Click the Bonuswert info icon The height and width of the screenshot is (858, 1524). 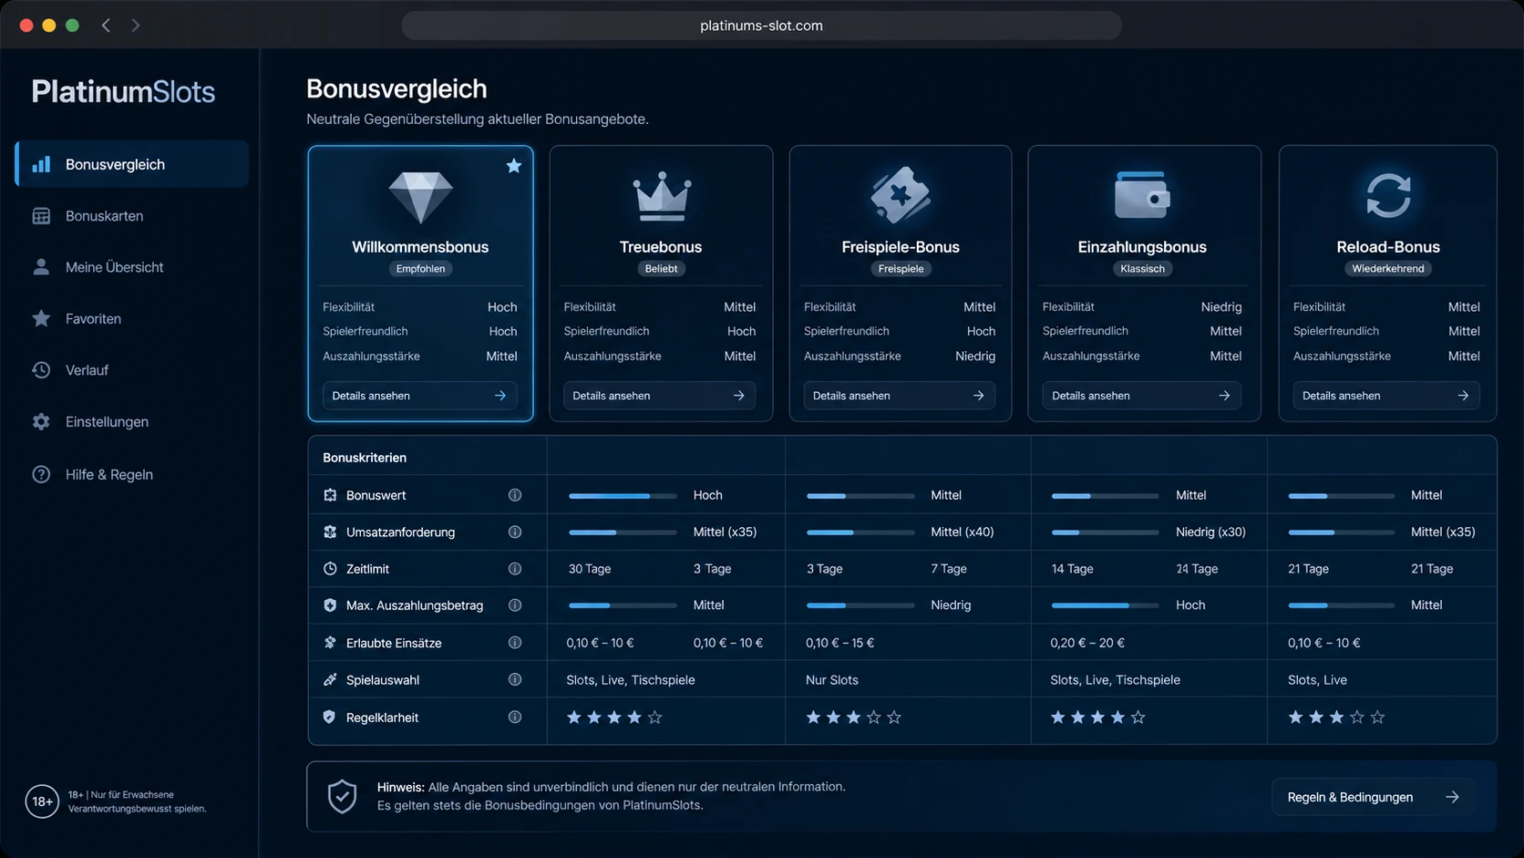pyautogui.click(x=515, y=495)
